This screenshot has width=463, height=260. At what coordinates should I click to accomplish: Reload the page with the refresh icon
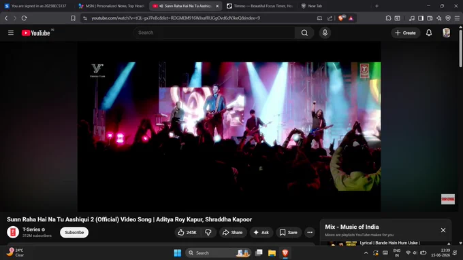pos(25,18)
